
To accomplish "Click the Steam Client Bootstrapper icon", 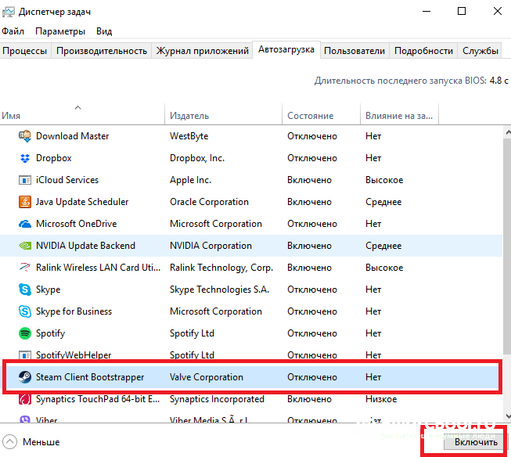I will point(25,377).
